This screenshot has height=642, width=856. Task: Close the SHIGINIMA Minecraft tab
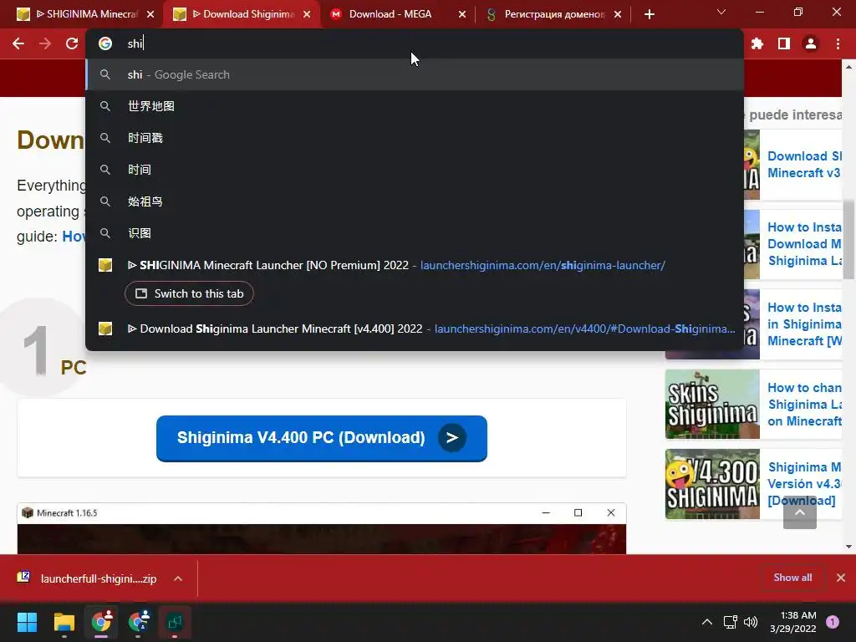[x=150, y=14]
